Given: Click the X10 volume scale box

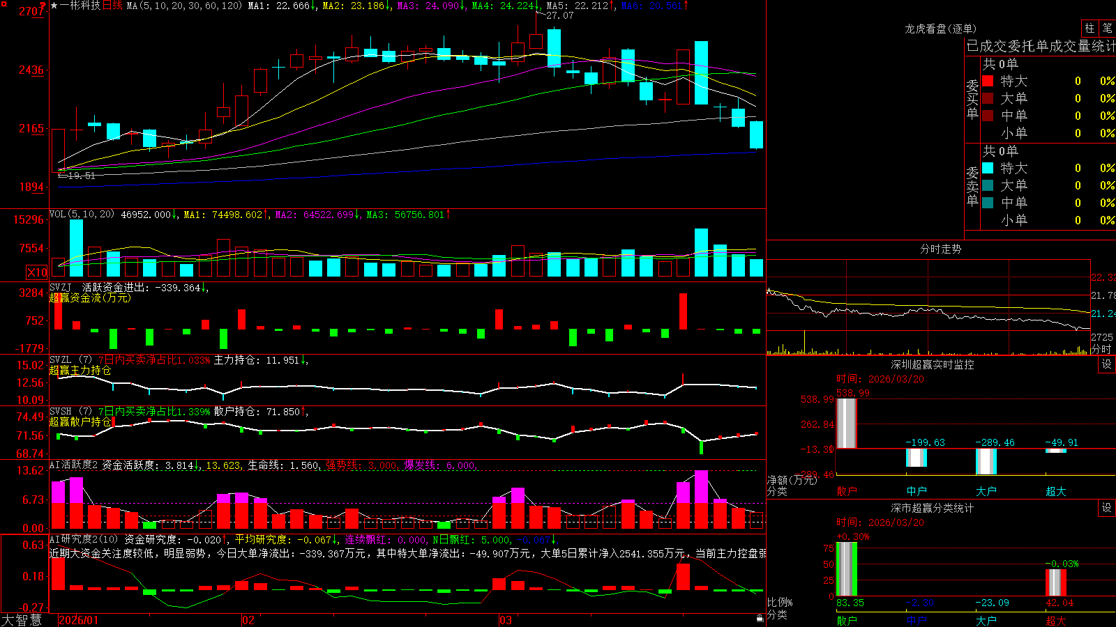Looking at the screenshot, I should pos(37,272).
